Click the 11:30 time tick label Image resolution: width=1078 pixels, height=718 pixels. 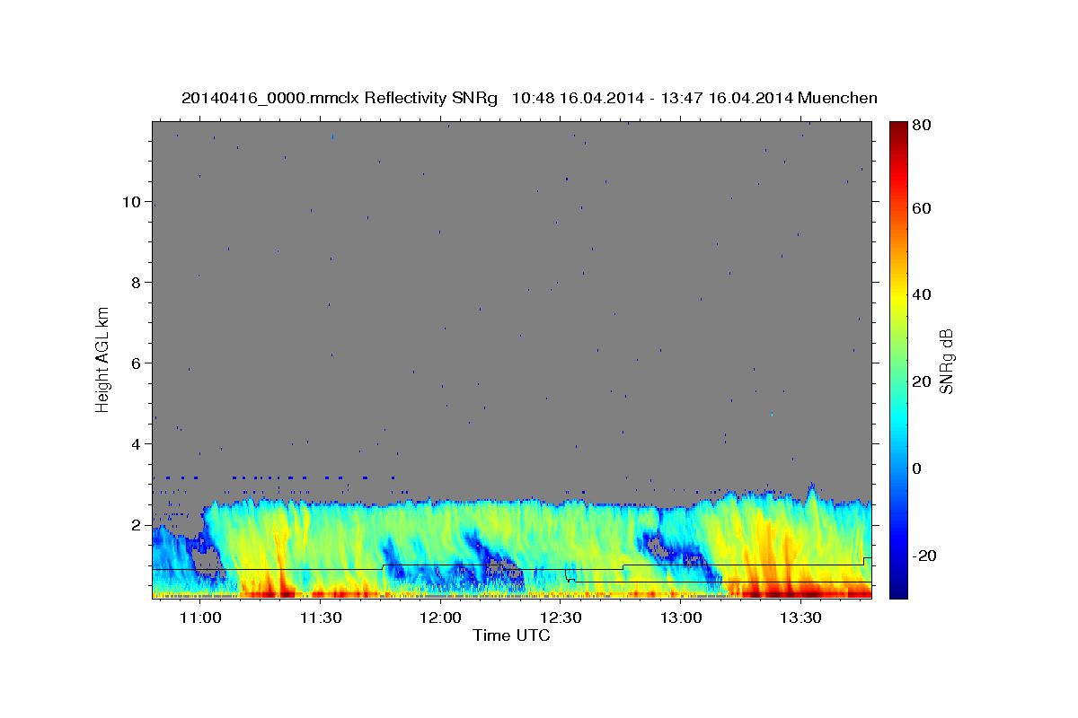tap(321, 618)
